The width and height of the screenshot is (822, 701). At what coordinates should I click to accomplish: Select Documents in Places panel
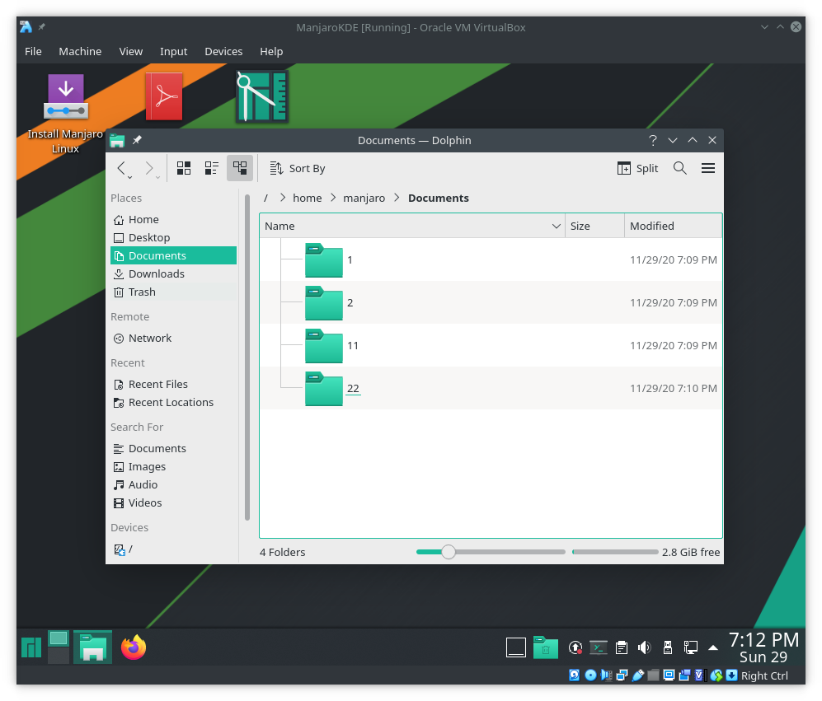pyautogui.click(x=173, y=255)
